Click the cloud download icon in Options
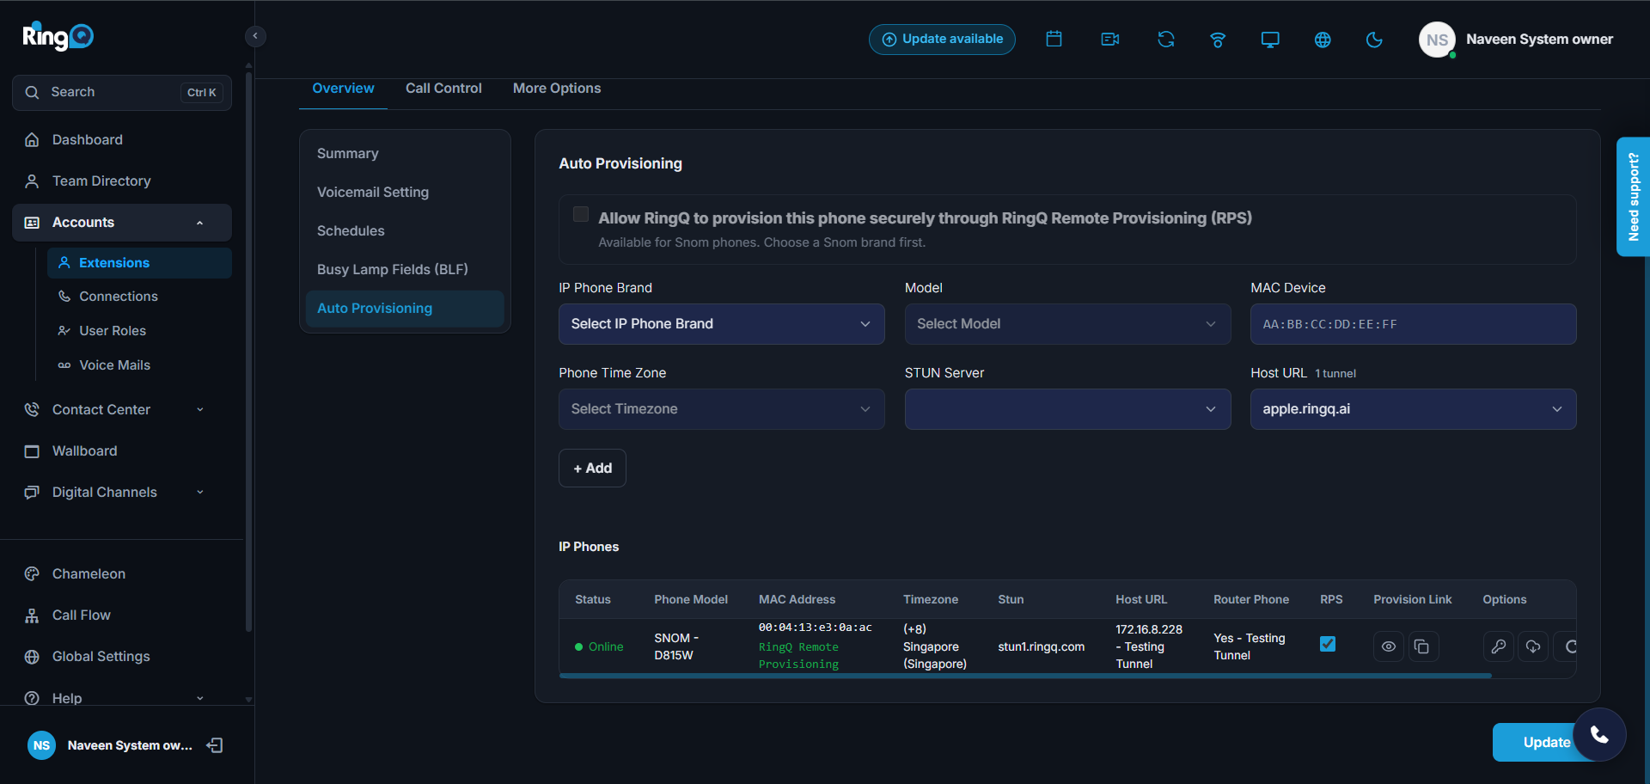 point(1533,646)
